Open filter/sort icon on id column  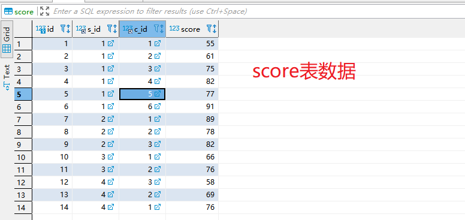point(65,29)
